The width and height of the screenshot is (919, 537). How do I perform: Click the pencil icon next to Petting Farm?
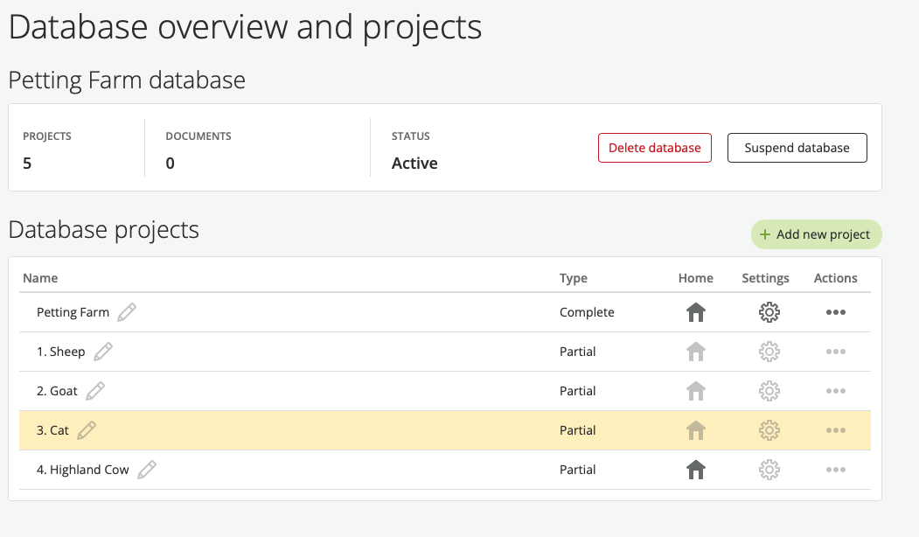[127, 312]
